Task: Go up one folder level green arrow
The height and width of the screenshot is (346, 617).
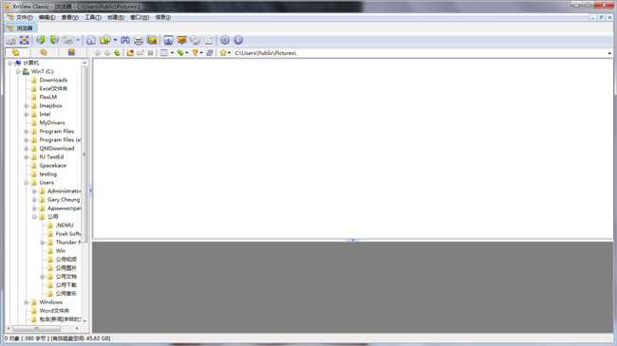Action: click(x=117, y=53)
